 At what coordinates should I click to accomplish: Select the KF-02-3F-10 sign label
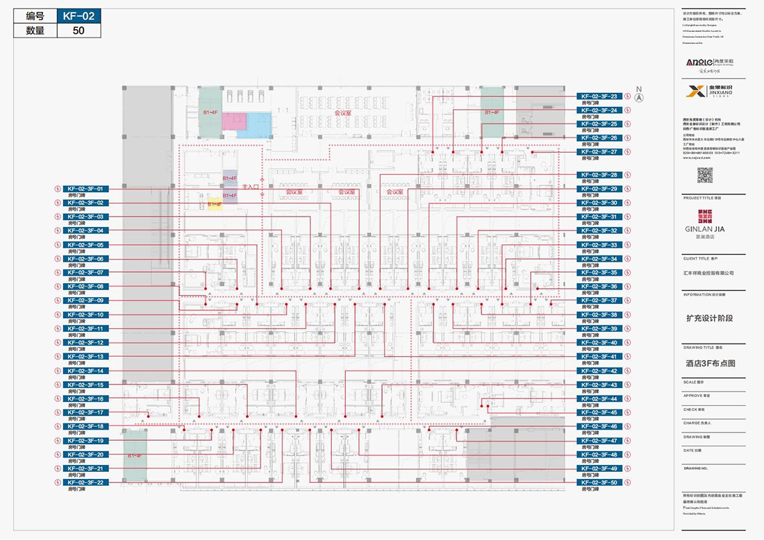coord(86,314)
